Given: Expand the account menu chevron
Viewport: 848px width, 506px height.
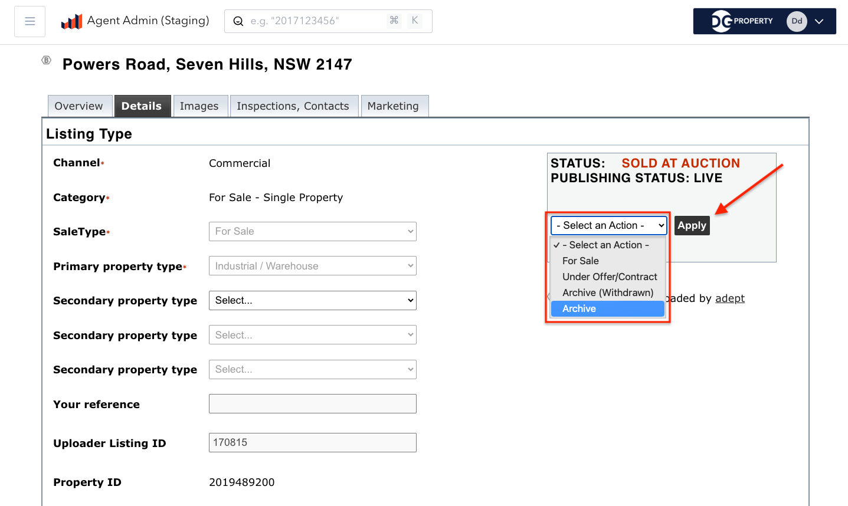Looking at the screenshot, I should tap(819, 21).
